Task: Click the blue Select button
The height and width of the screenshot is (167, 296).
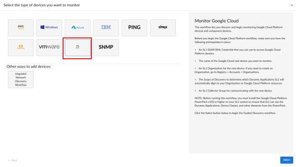Action: click(286, 160)
